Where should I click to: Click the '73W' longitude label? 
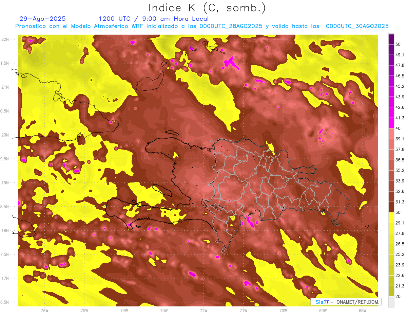coord(164,310)
